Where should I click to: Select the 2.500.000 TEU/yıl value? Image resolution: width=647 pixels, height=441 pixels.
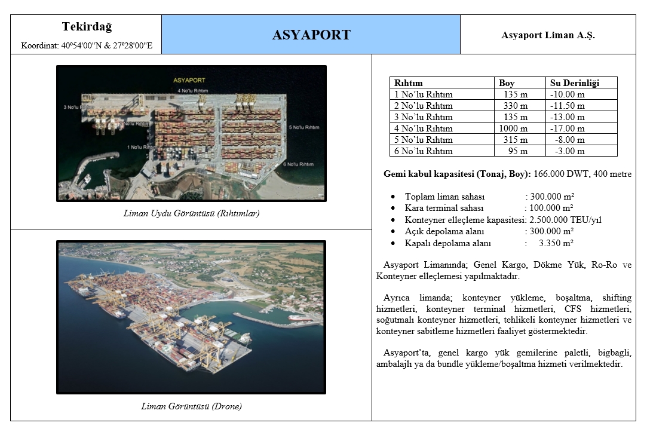point(566,220)
